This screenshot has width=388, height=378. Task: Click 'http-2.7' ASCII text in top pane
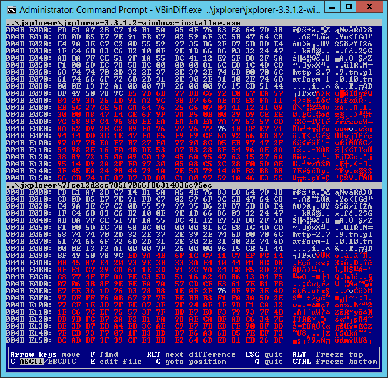pyautogui.click(x=311, y=72)
